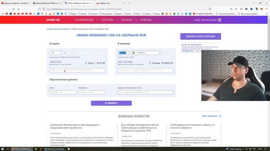This screenshot has height=151, width=270.
Task: Click the Pocket icon in browser toolbar
Action: 231,9
